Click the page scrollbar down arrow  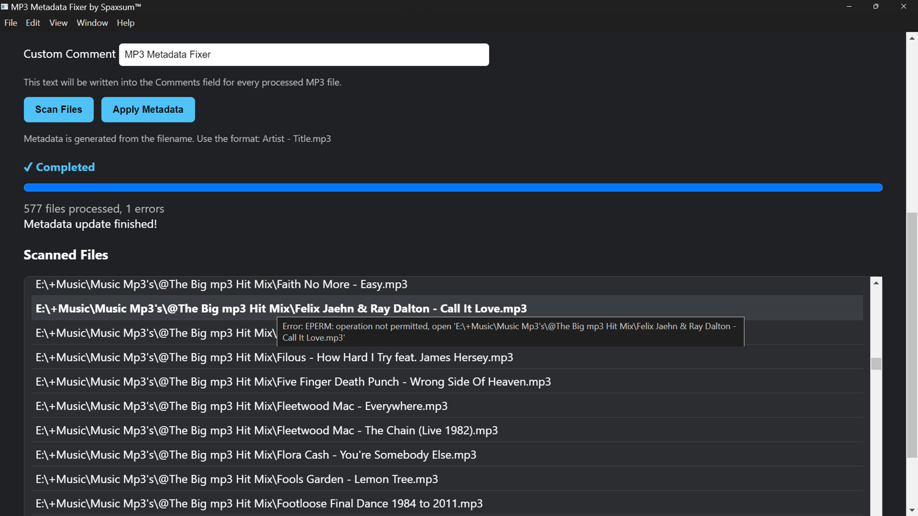point(912,510)
